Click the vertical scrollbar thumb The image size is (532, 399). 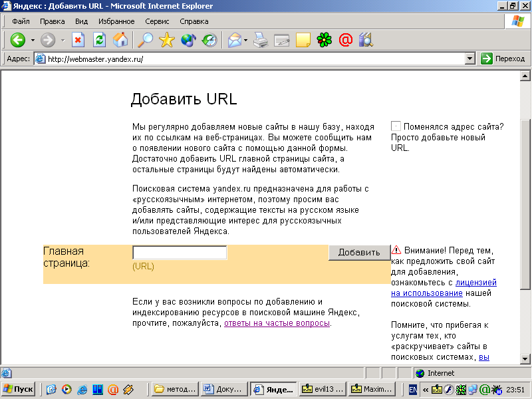click(x=525, y=204)
